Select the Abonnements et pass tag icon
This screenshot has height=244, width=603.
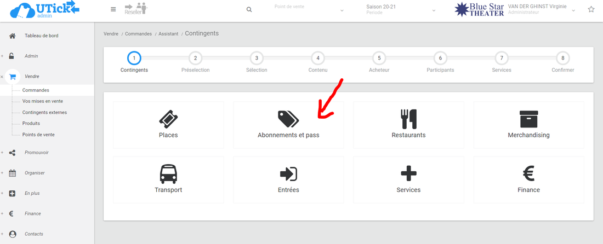pos(288,119)
